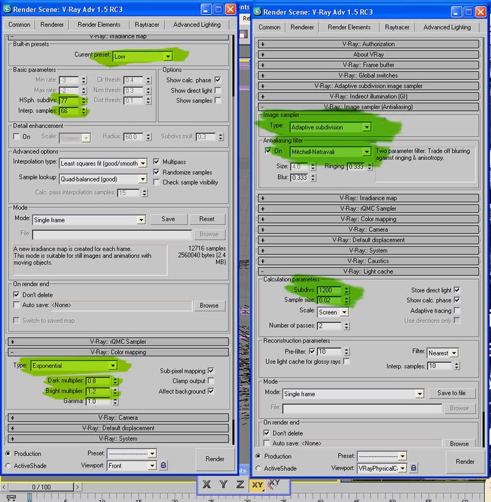Select the Renderer tab in the right window
The image size is (491, 502).
[302, 27]
